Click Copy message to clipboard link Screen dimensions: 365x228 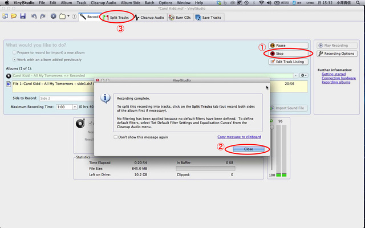[x=239, y=137]
